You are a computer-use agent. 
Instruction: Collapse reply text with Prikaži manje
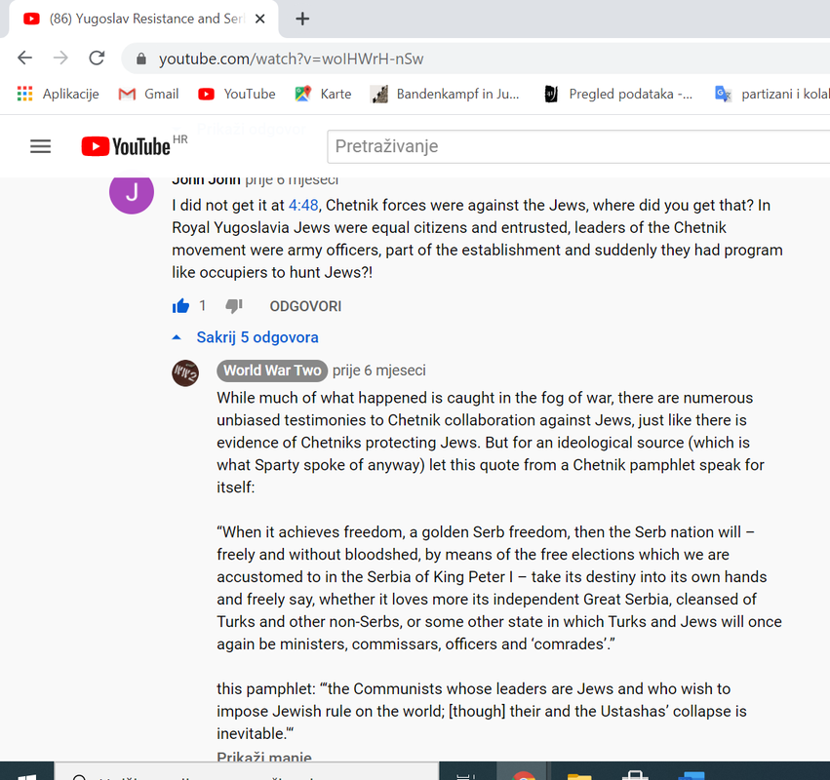(x=264, y=757)
